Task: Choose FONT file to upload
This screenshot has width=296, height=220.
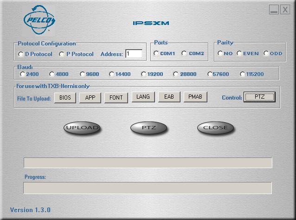Action: (x=116, y=98)
